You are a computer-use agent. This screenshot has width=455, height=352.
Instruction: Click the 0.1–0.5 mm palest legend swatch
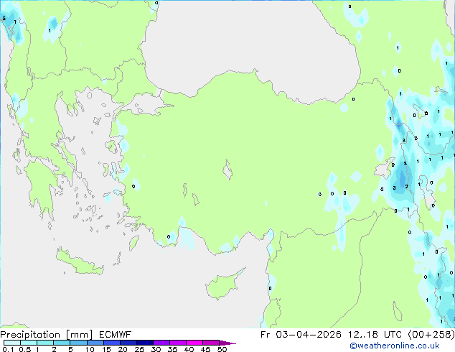coord(12,343)
